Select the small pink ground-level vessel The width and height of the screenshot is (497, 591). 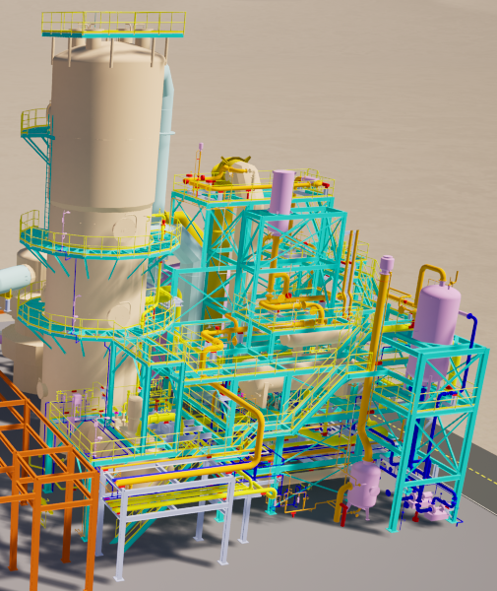point(364,485)
